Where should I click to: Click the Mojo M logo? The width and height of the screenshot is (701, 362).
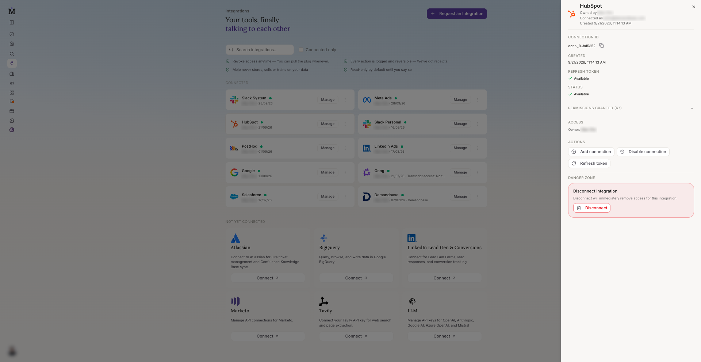pos(12,11)
